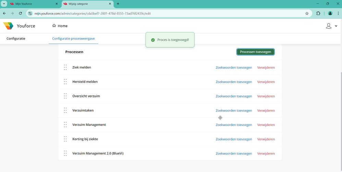Open the Chrome three-dot menu
The width and height of the screenshot is (342, 172).
tap(338, 13)
